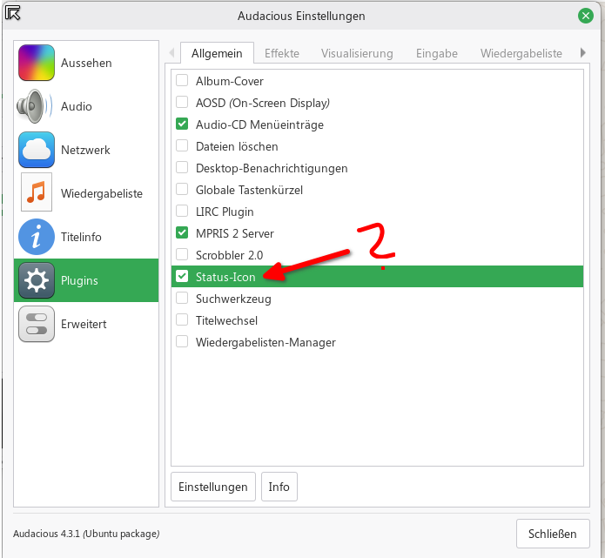Uncheck the Status-Icon plugin checkbox
This screenshot has width=605, height=558.
(183, 277)
